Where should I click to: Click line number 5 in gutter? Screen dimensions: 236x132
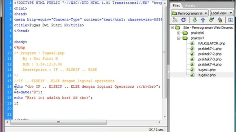[x=10, y=25]
